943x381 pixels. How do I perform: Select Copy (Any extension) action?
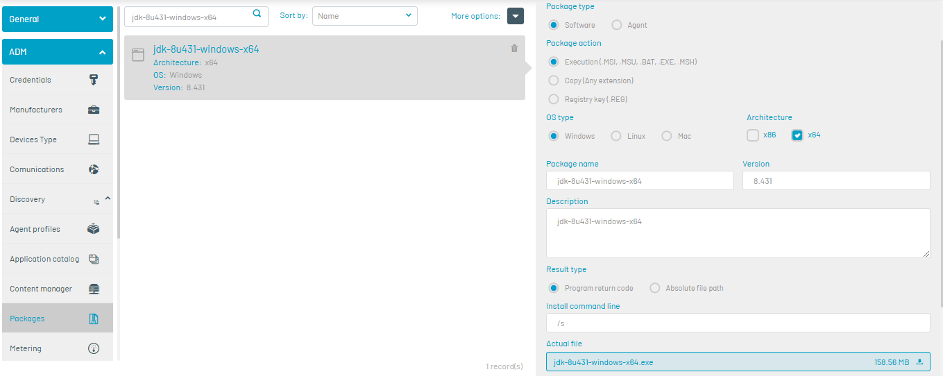554,81
